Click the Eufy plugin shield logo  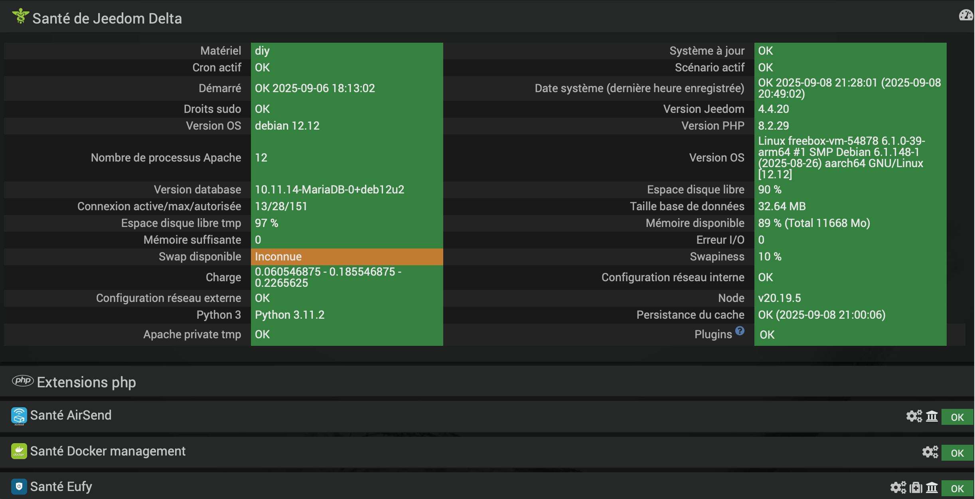19,487
